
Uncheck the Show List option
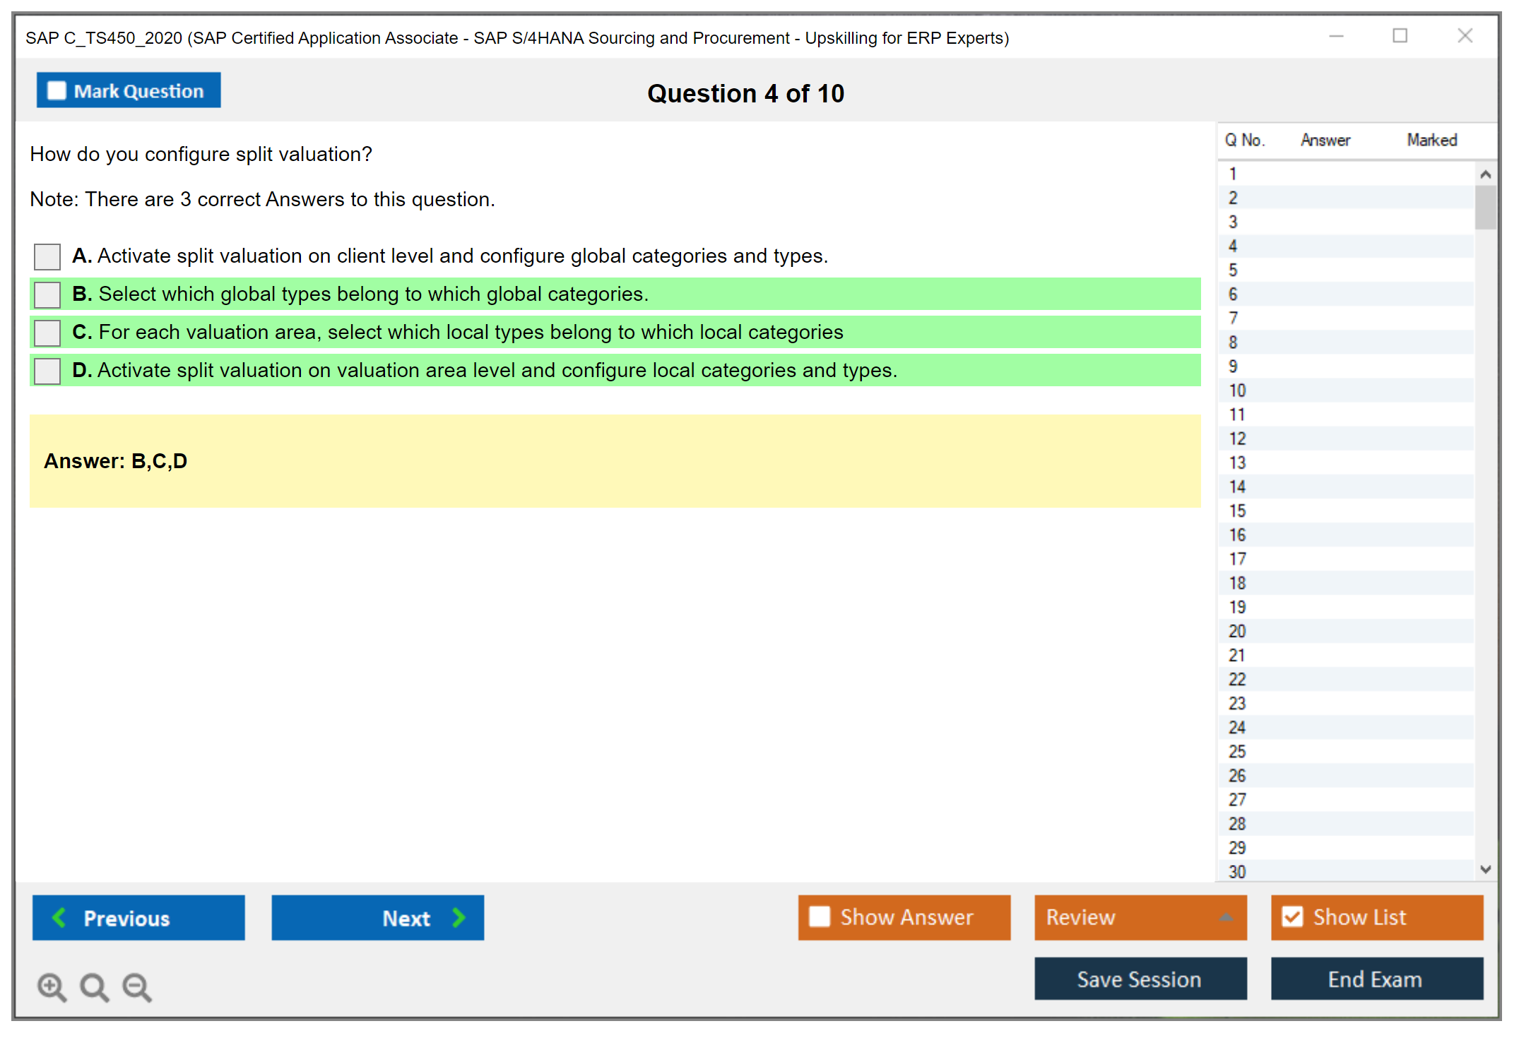(1292, 917)
